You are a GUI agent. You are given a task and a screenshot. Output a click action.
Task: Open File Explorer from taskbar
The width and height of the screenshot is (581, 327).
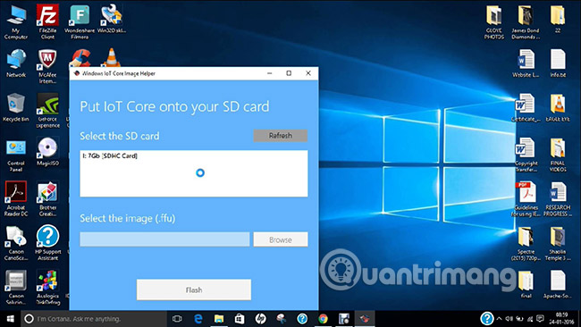pos(219,319)
